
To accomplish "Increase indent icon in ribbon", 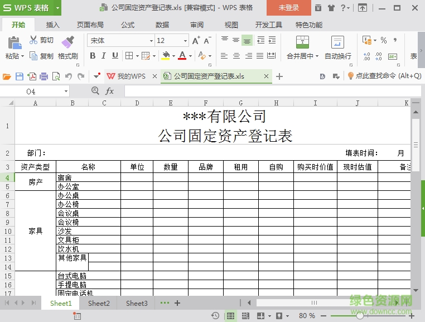I will (x=272, y=40).
